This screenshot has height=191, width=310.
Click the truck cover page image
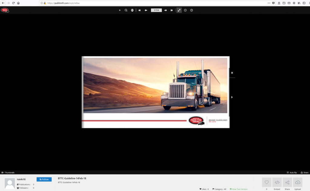(155, 85)
